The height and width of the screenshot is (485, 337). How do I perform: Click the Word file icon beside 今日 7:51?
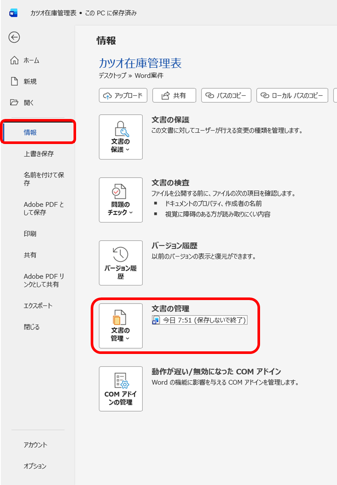tap(156, 320)
